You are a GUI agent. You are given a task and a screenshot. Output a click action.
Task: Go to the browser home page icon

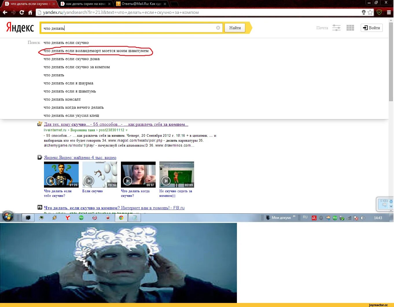tap(30, 12)
